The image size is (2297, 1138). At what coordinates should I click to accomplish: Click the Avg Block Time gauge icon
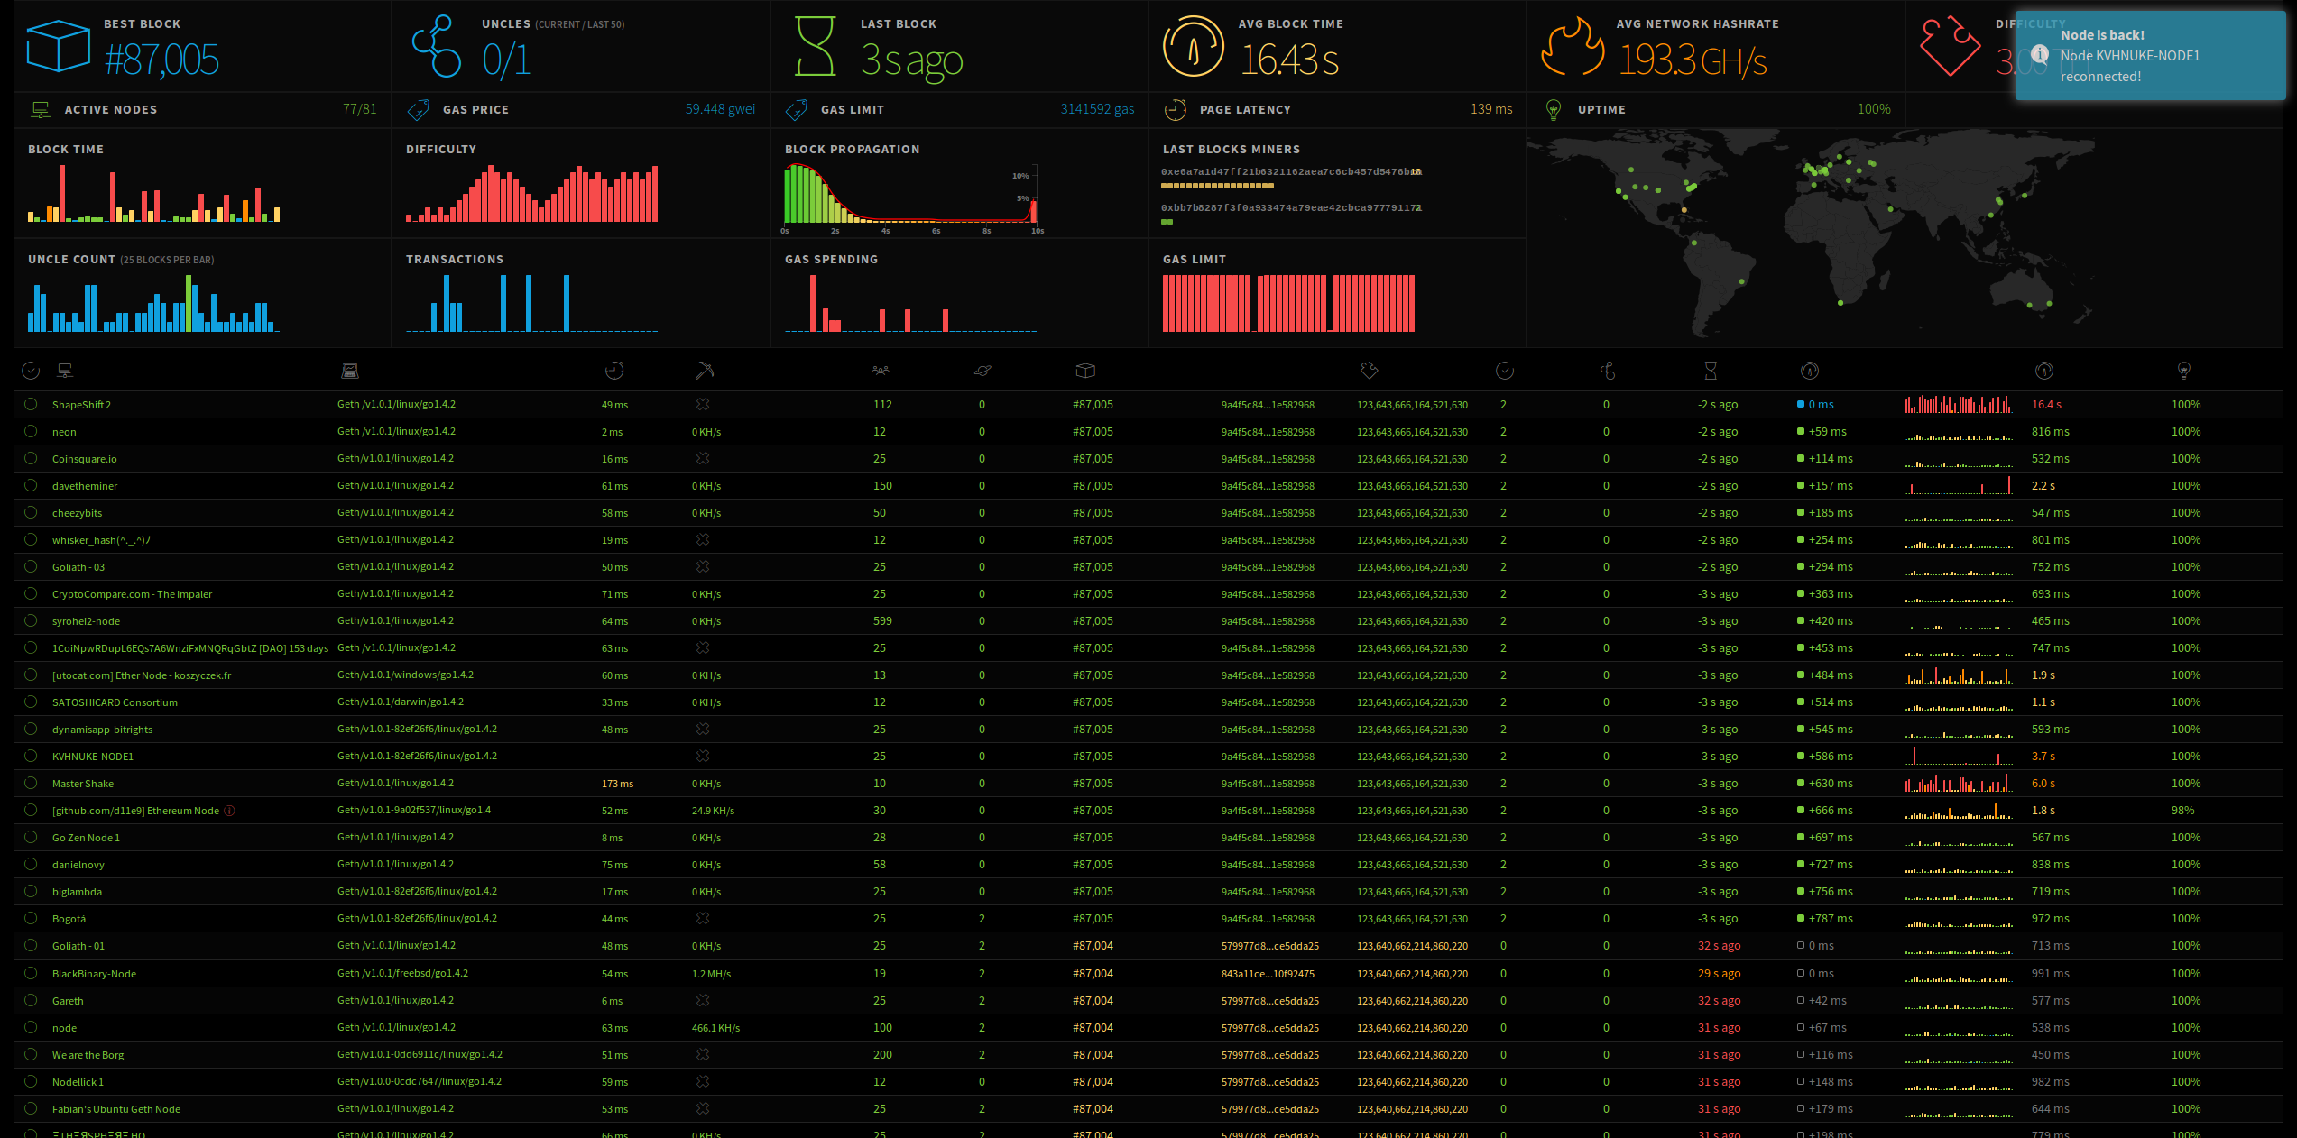[1193, 46]
